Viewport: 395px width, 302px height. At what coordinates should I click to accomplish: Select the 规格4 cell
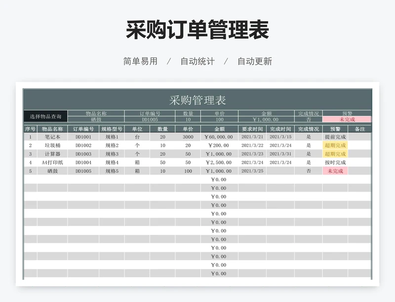[112, 163]
